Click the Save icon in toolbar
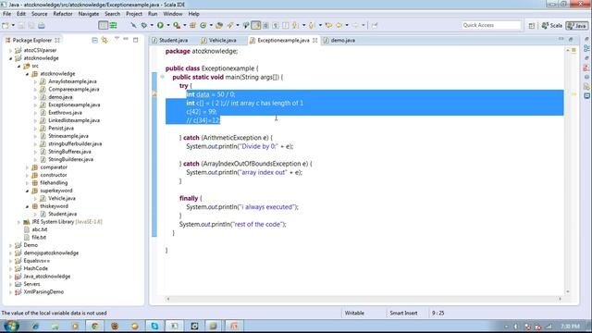This screenshot has height=333, width=592. tap(21, 25)
